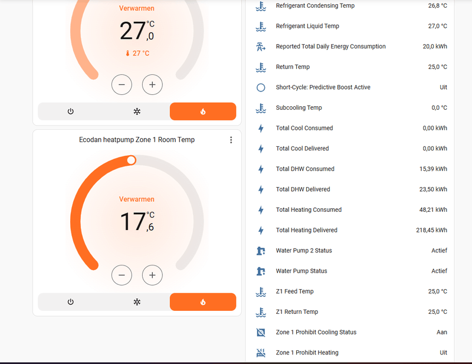
Task: Click the Zone 1 Prohibit Heating icon
Action: (261, 353)
